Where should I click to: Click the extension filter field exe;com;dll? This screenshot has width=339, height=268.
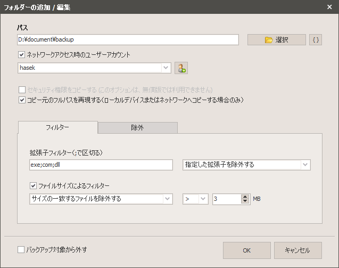click(101, 165)
